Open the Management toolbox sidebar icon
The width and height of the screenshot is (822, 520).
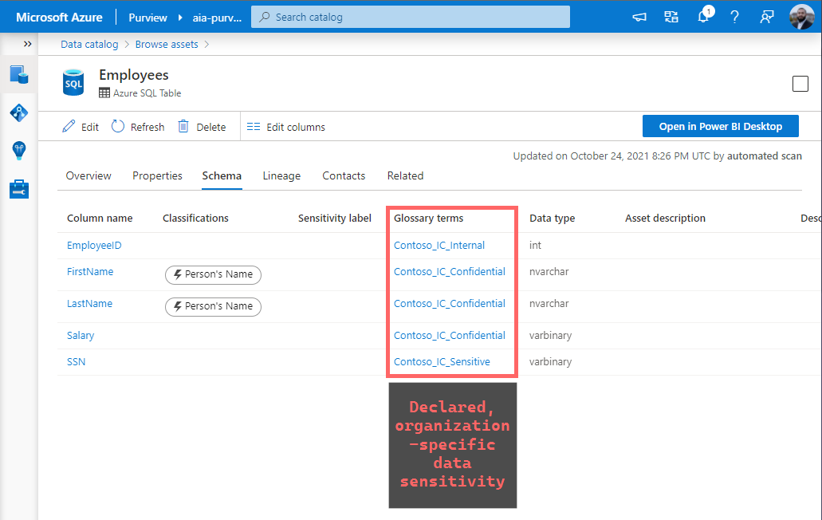[19, 189]
